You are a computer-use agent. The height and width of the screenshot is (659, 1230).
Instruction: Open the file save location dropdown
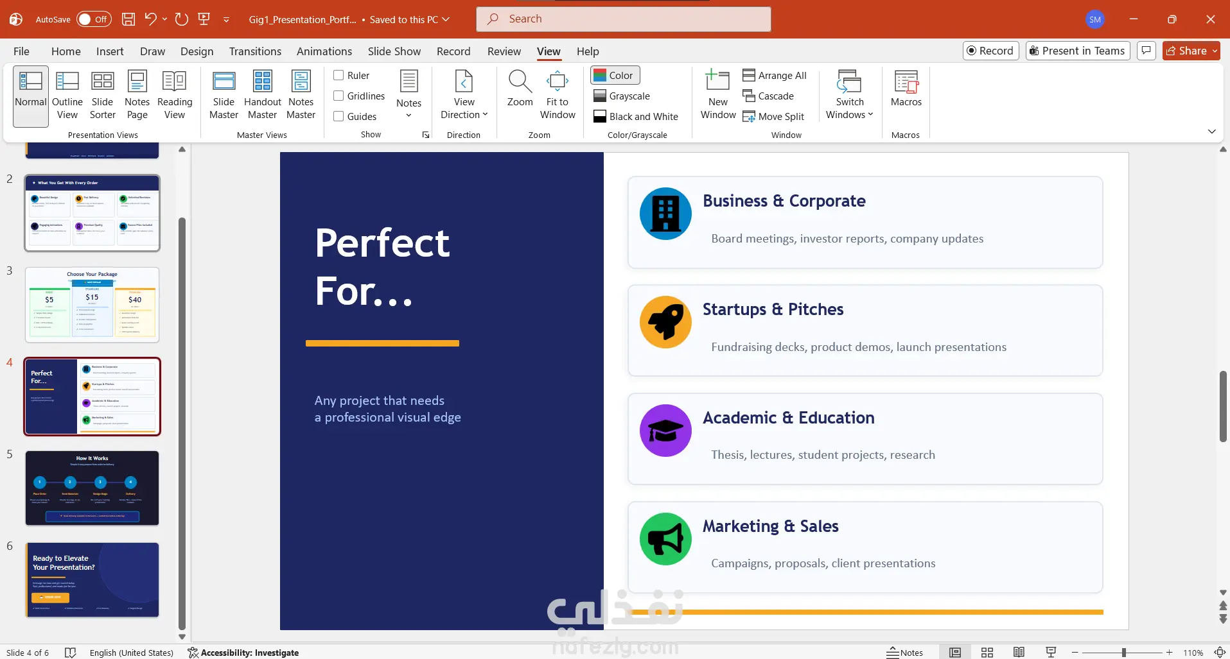(x=446, y=19)
